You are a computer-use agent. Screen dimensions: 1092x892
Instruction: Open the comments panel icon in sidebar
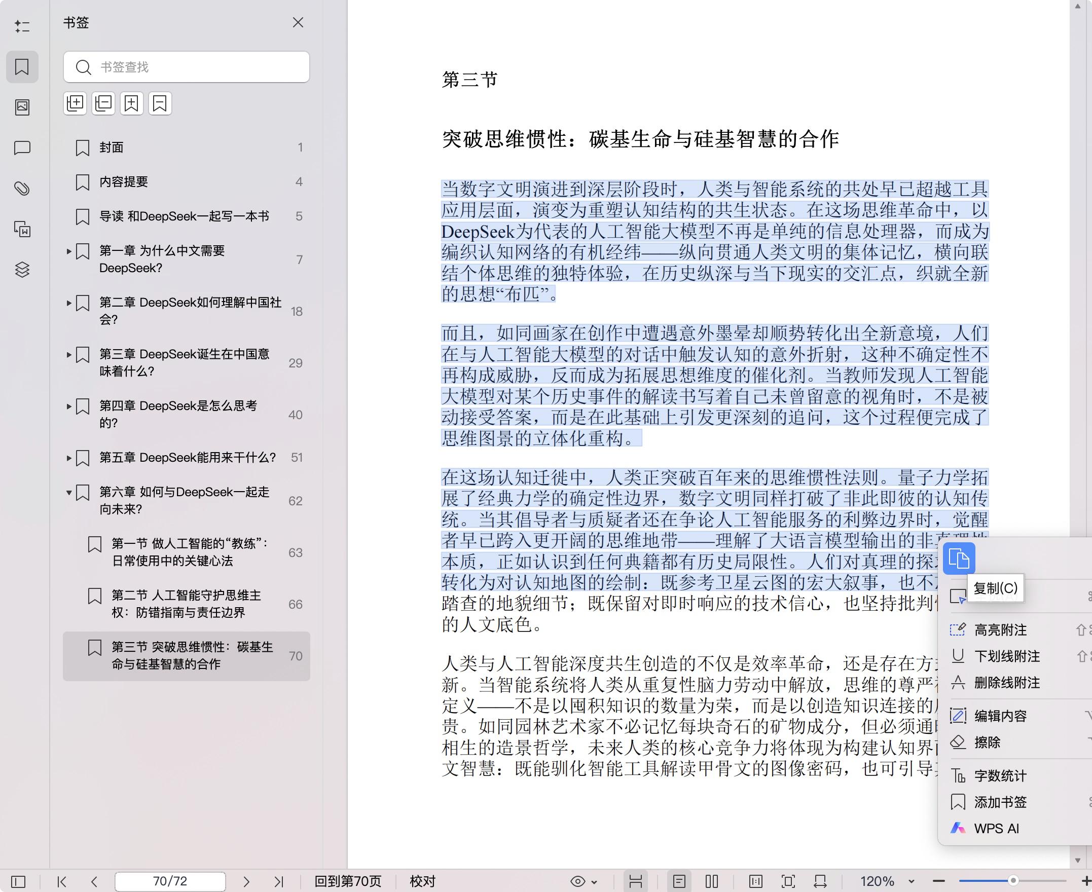tap(22, 148)
